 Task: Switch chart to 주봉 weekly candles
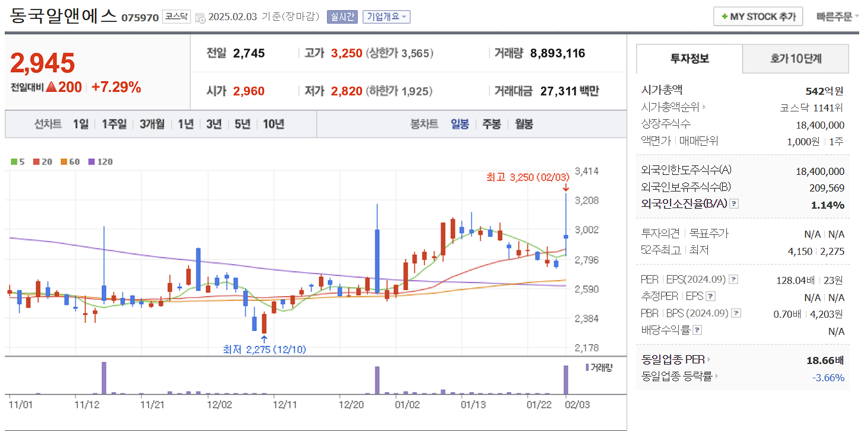(491, 123)
